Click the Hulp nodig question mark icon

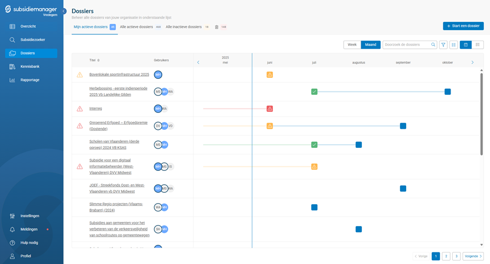[12, 243]
